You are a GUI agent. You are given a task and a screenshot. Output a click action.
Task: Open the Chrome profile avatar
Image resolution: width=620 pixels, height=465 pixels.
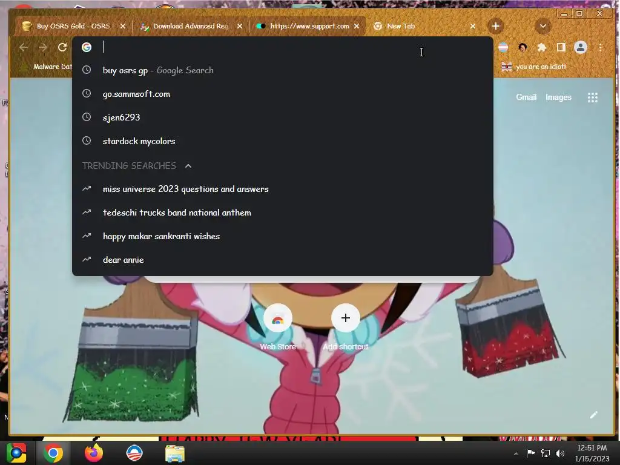[581, 47]
